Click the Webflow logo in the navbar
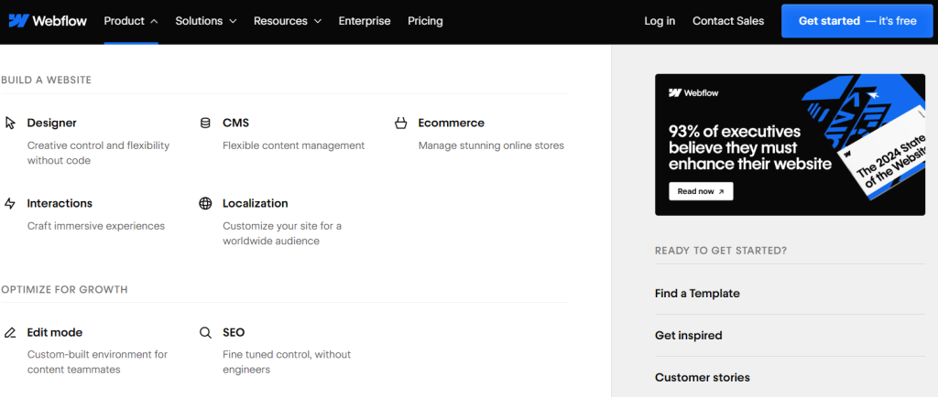 click(x=48, y=21)
